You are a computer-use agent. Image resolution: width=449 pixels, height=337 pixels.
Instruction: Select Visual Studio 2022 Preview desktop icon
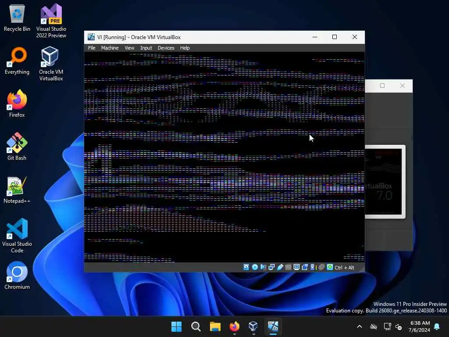pos(51,21)
